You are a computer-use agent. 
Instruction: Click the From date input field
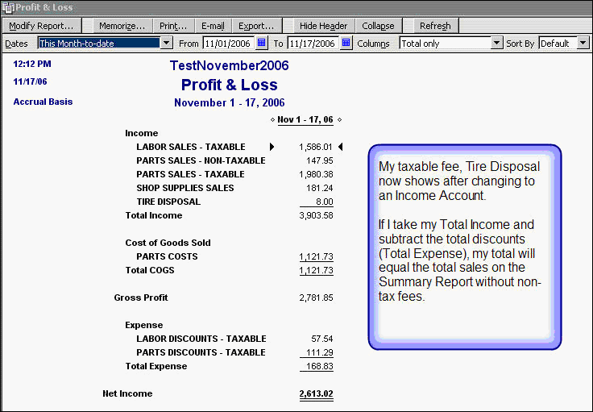tap(228, 43)
